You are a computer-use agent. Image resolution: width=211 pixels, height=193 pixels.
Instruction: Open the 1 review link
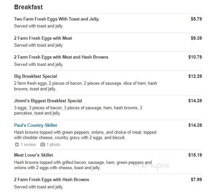tap(28, 145)
